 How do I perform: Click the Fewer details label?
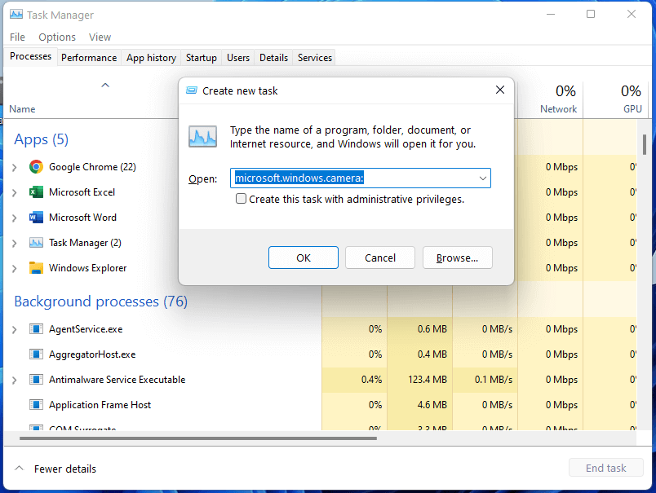click(x=65, y=469)
